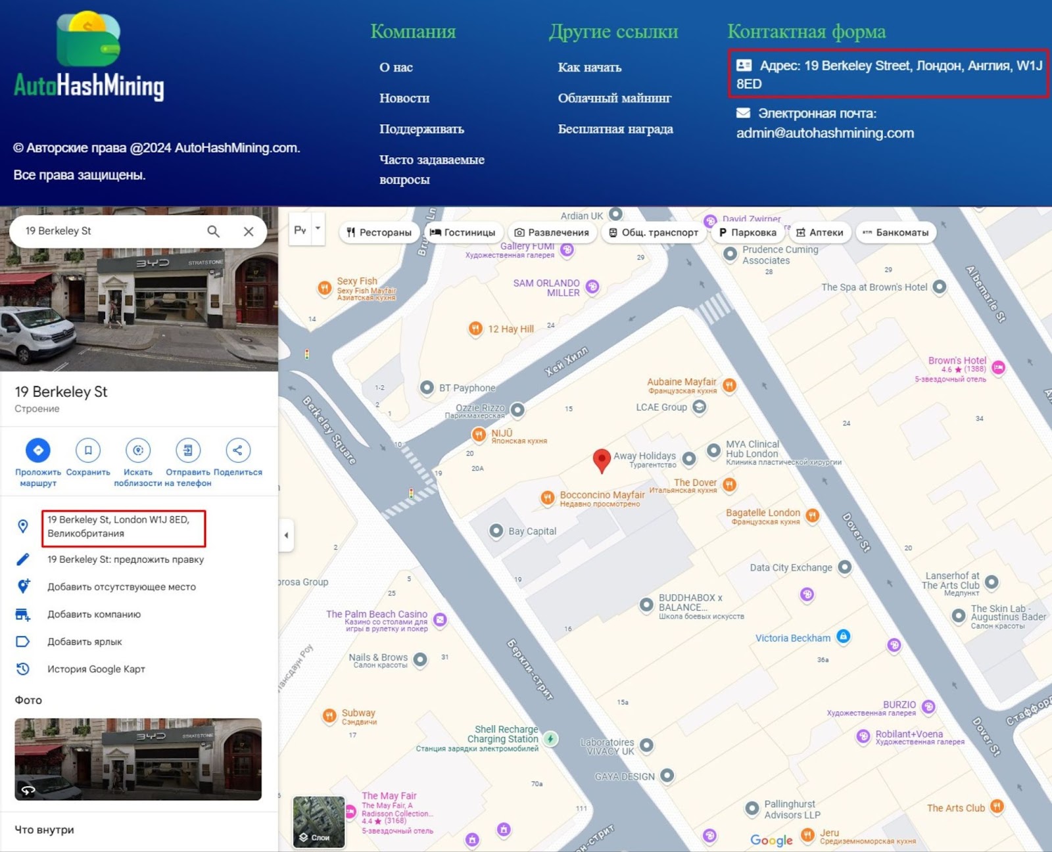Click the Robilant+Voena gallery marker
The image size is (1052, 852).
tap(863, 737)
